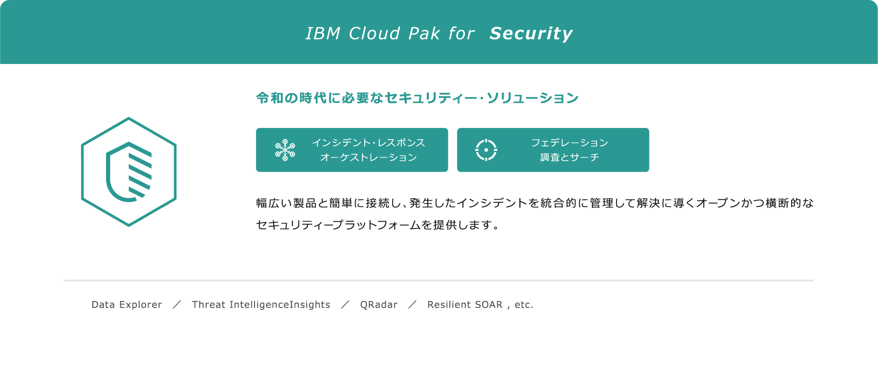
Task: Click the description line starting 幅広い製品と簡単に接続し
Action: (x=535, y=203)
